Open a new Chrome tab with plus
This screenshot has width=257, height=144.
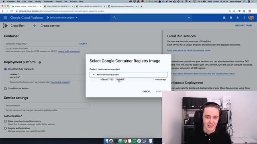point(141,6)
